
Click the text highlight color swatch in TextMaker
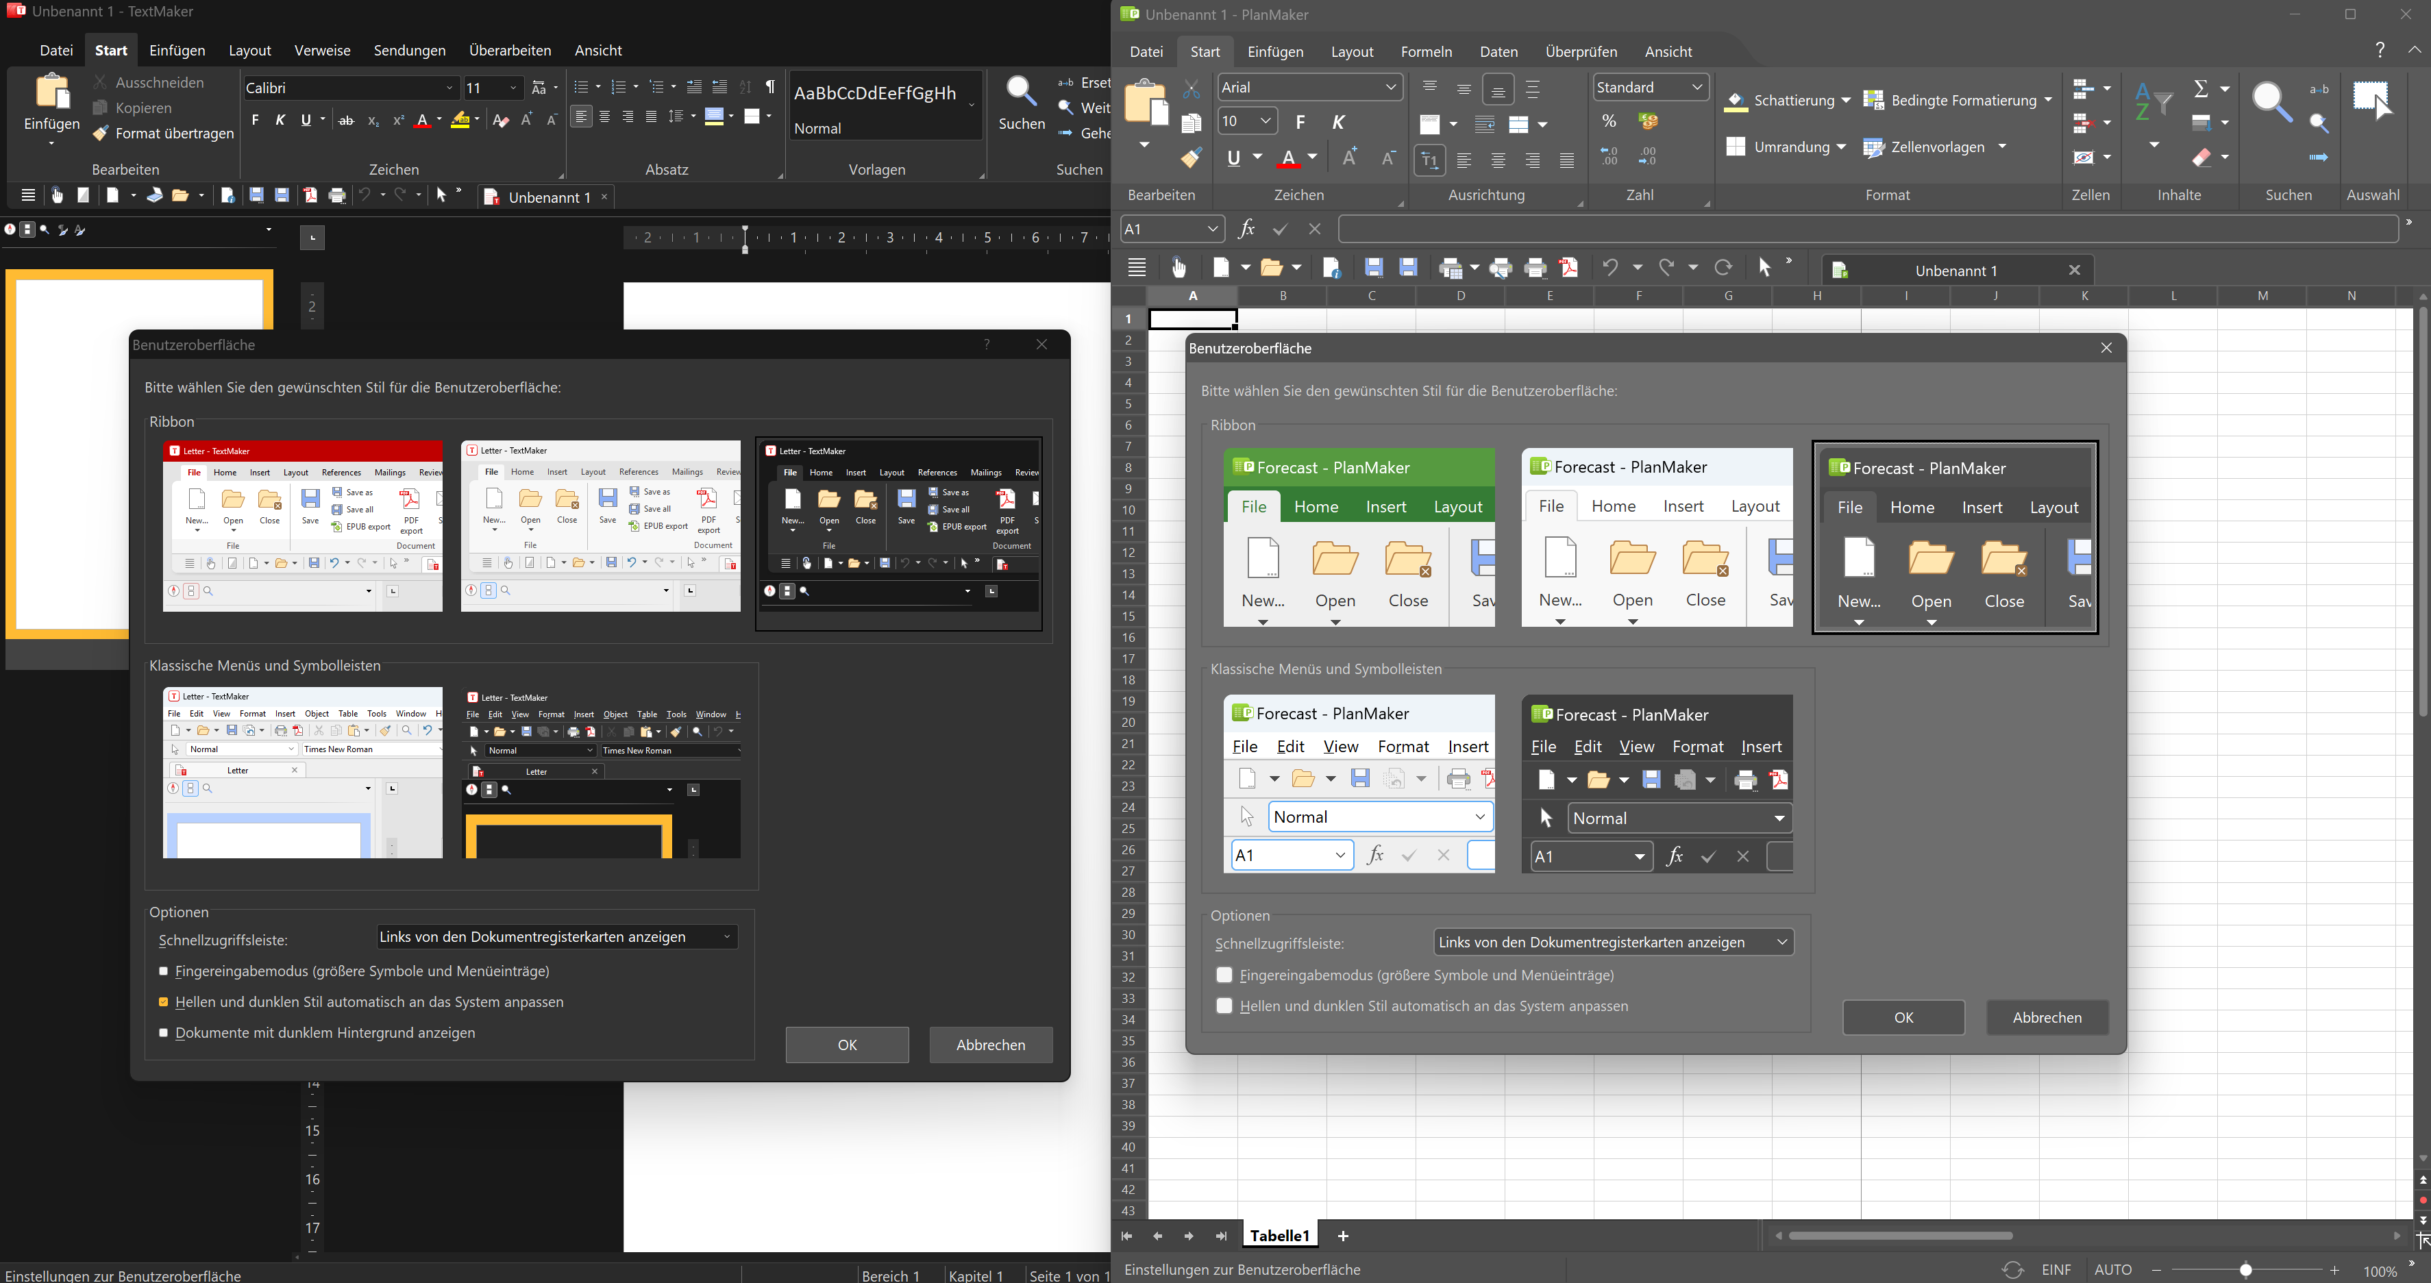click(460, 120)
